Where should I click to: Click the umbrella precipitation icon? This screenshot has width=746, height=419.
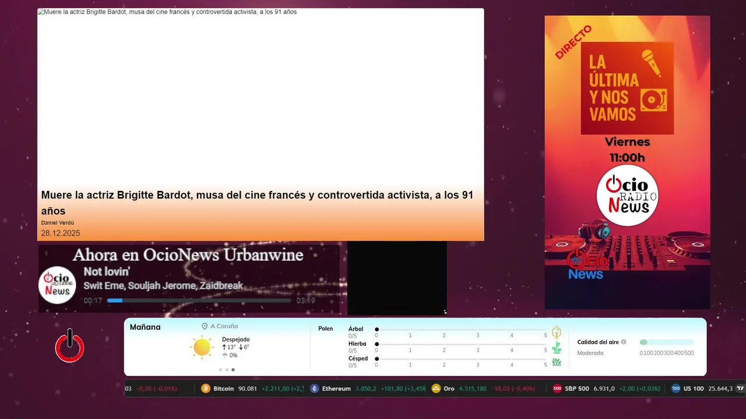[x=225, y=356]
